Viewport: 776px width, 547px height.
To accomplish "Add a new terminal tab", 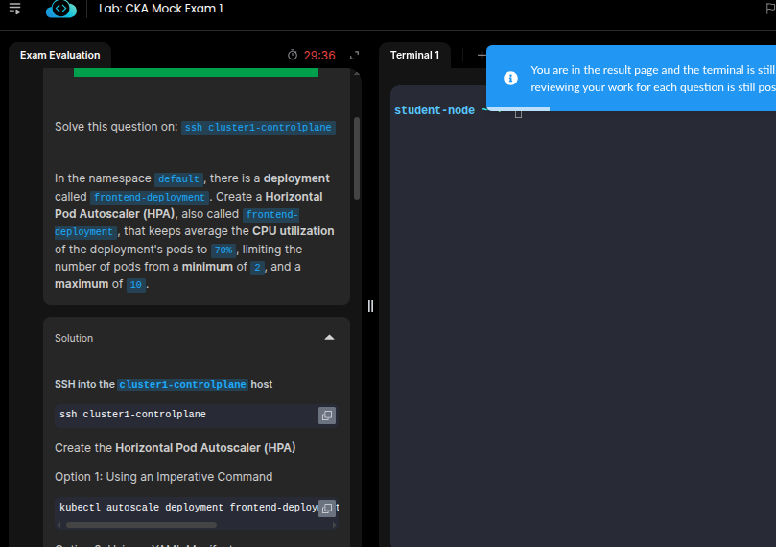I will click(481, 55).
